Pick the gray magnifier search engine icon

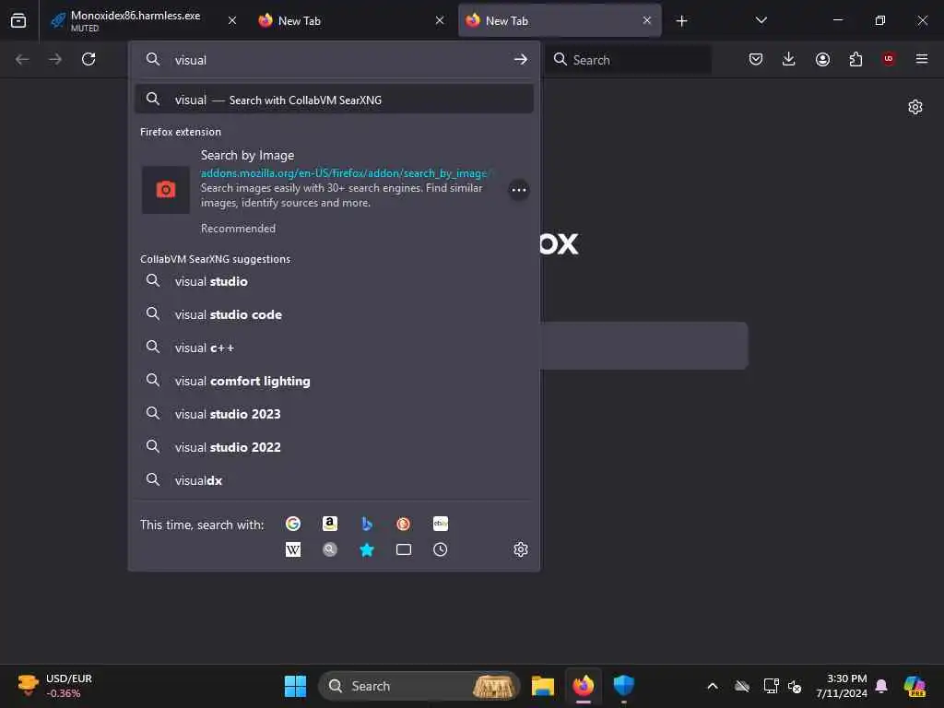tap(329, 549)
